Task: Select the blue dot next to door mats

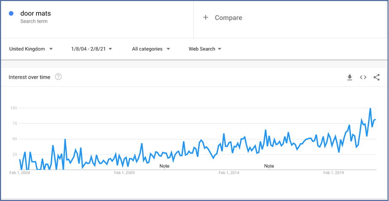Action: pyautogui.click(x=11, y=13)
